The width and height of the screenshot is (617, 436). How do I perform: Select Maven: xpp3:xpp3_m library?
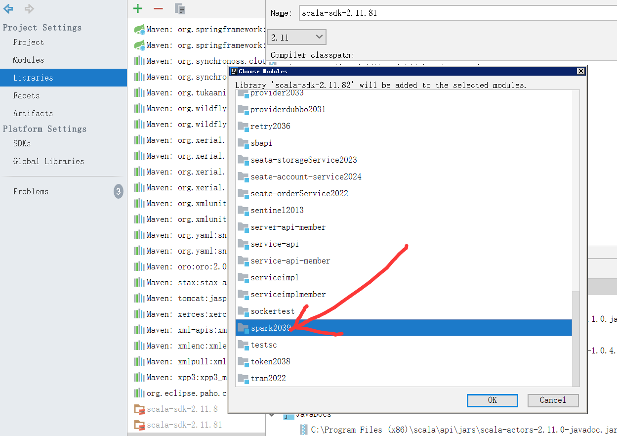pos(180,378)
